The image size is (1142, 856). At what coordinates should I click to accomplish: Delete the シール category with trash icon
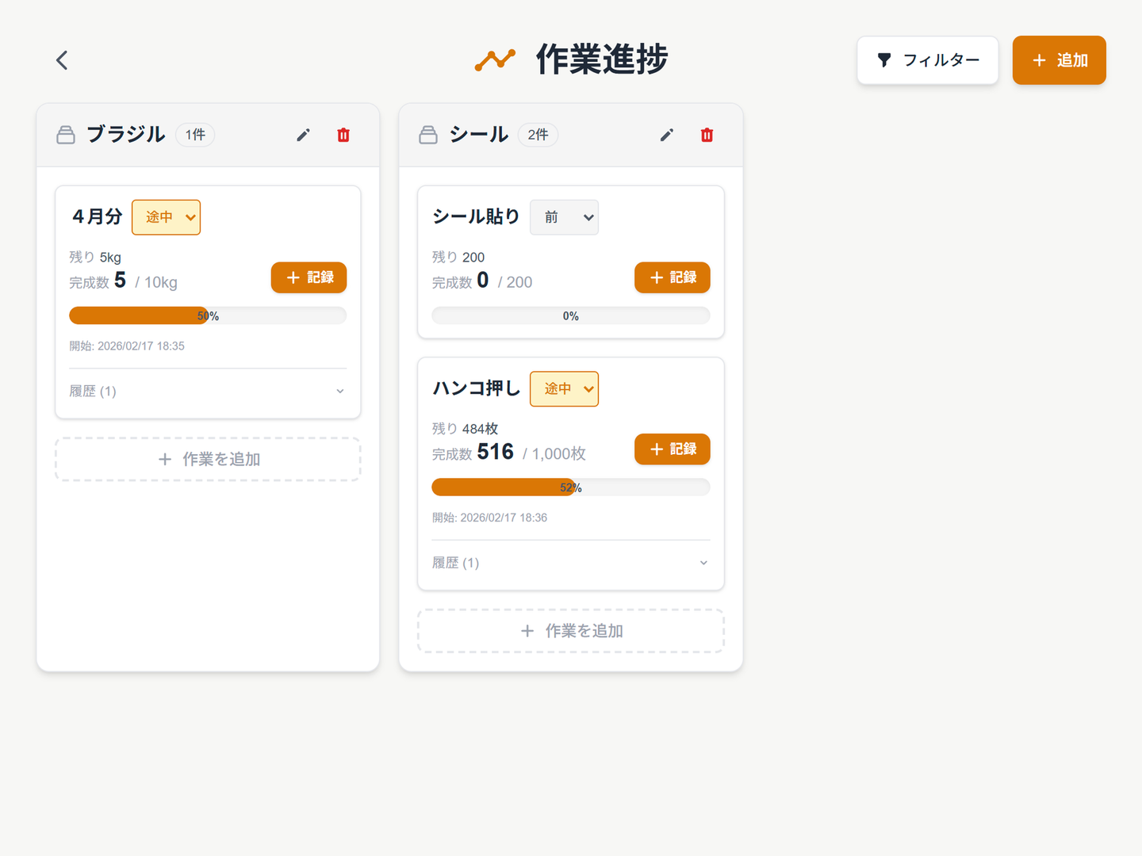coord(707,135)
